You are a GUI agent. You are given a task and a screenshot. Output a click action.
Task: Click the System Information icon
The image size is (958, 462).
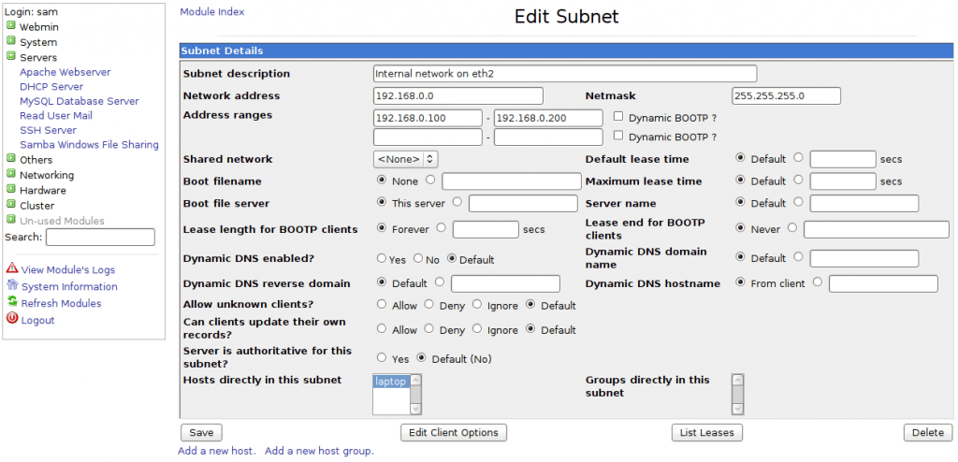point(12,286)
